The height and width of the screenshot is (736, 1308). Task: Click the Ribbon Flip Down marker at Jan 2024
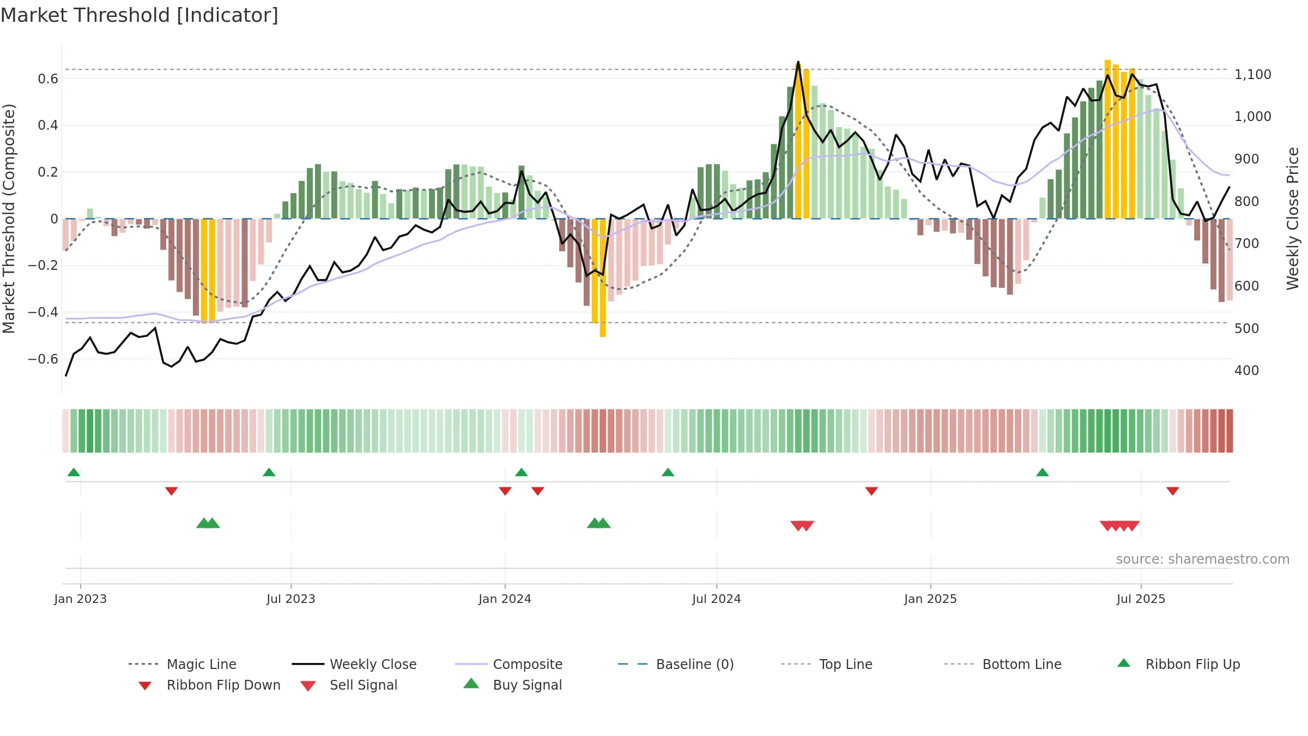click(x=505, y=491)
